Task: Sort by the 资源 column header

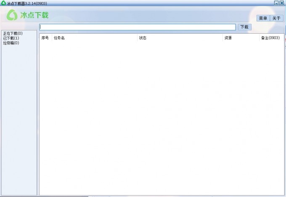Action: (x=241, y=38)
